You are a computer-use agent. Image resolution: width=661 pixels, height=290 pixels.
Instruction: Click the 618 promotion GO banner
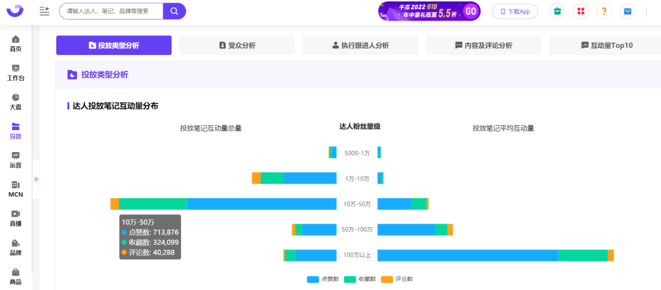(429, 12)
